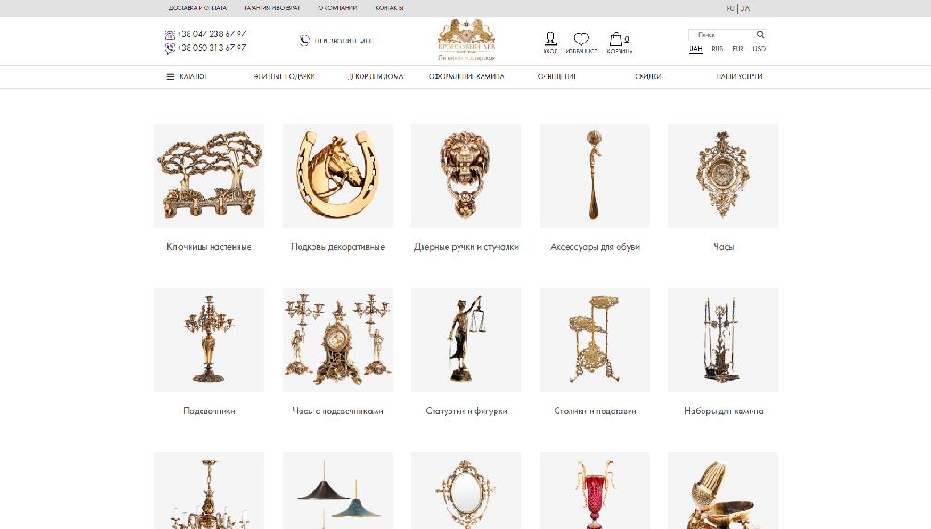Image resolution: width=931 pixels, height=529 pixels.
Task: Open Скидки menu item
Action: [648, 77]
